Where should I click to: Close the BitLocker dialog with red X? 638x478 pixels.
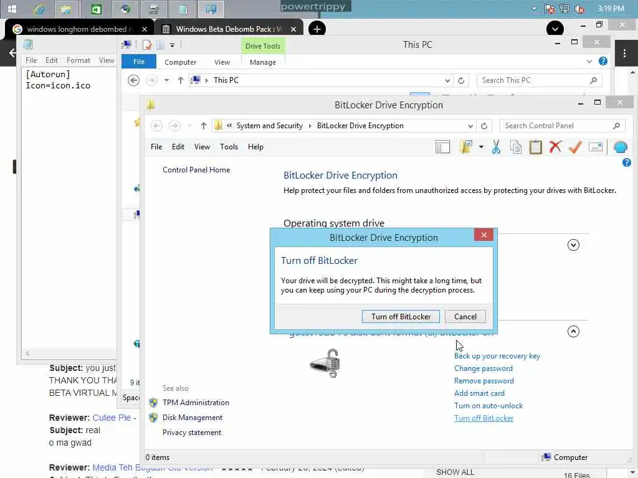click(483, 235)
